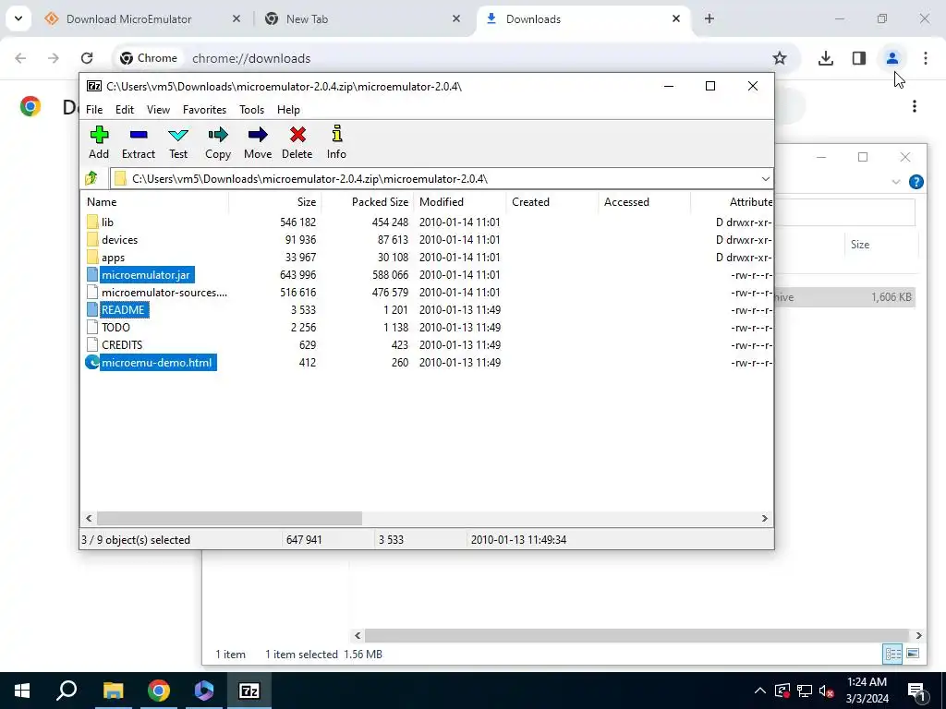Sort by Created column header

click(x=552, y=202)
